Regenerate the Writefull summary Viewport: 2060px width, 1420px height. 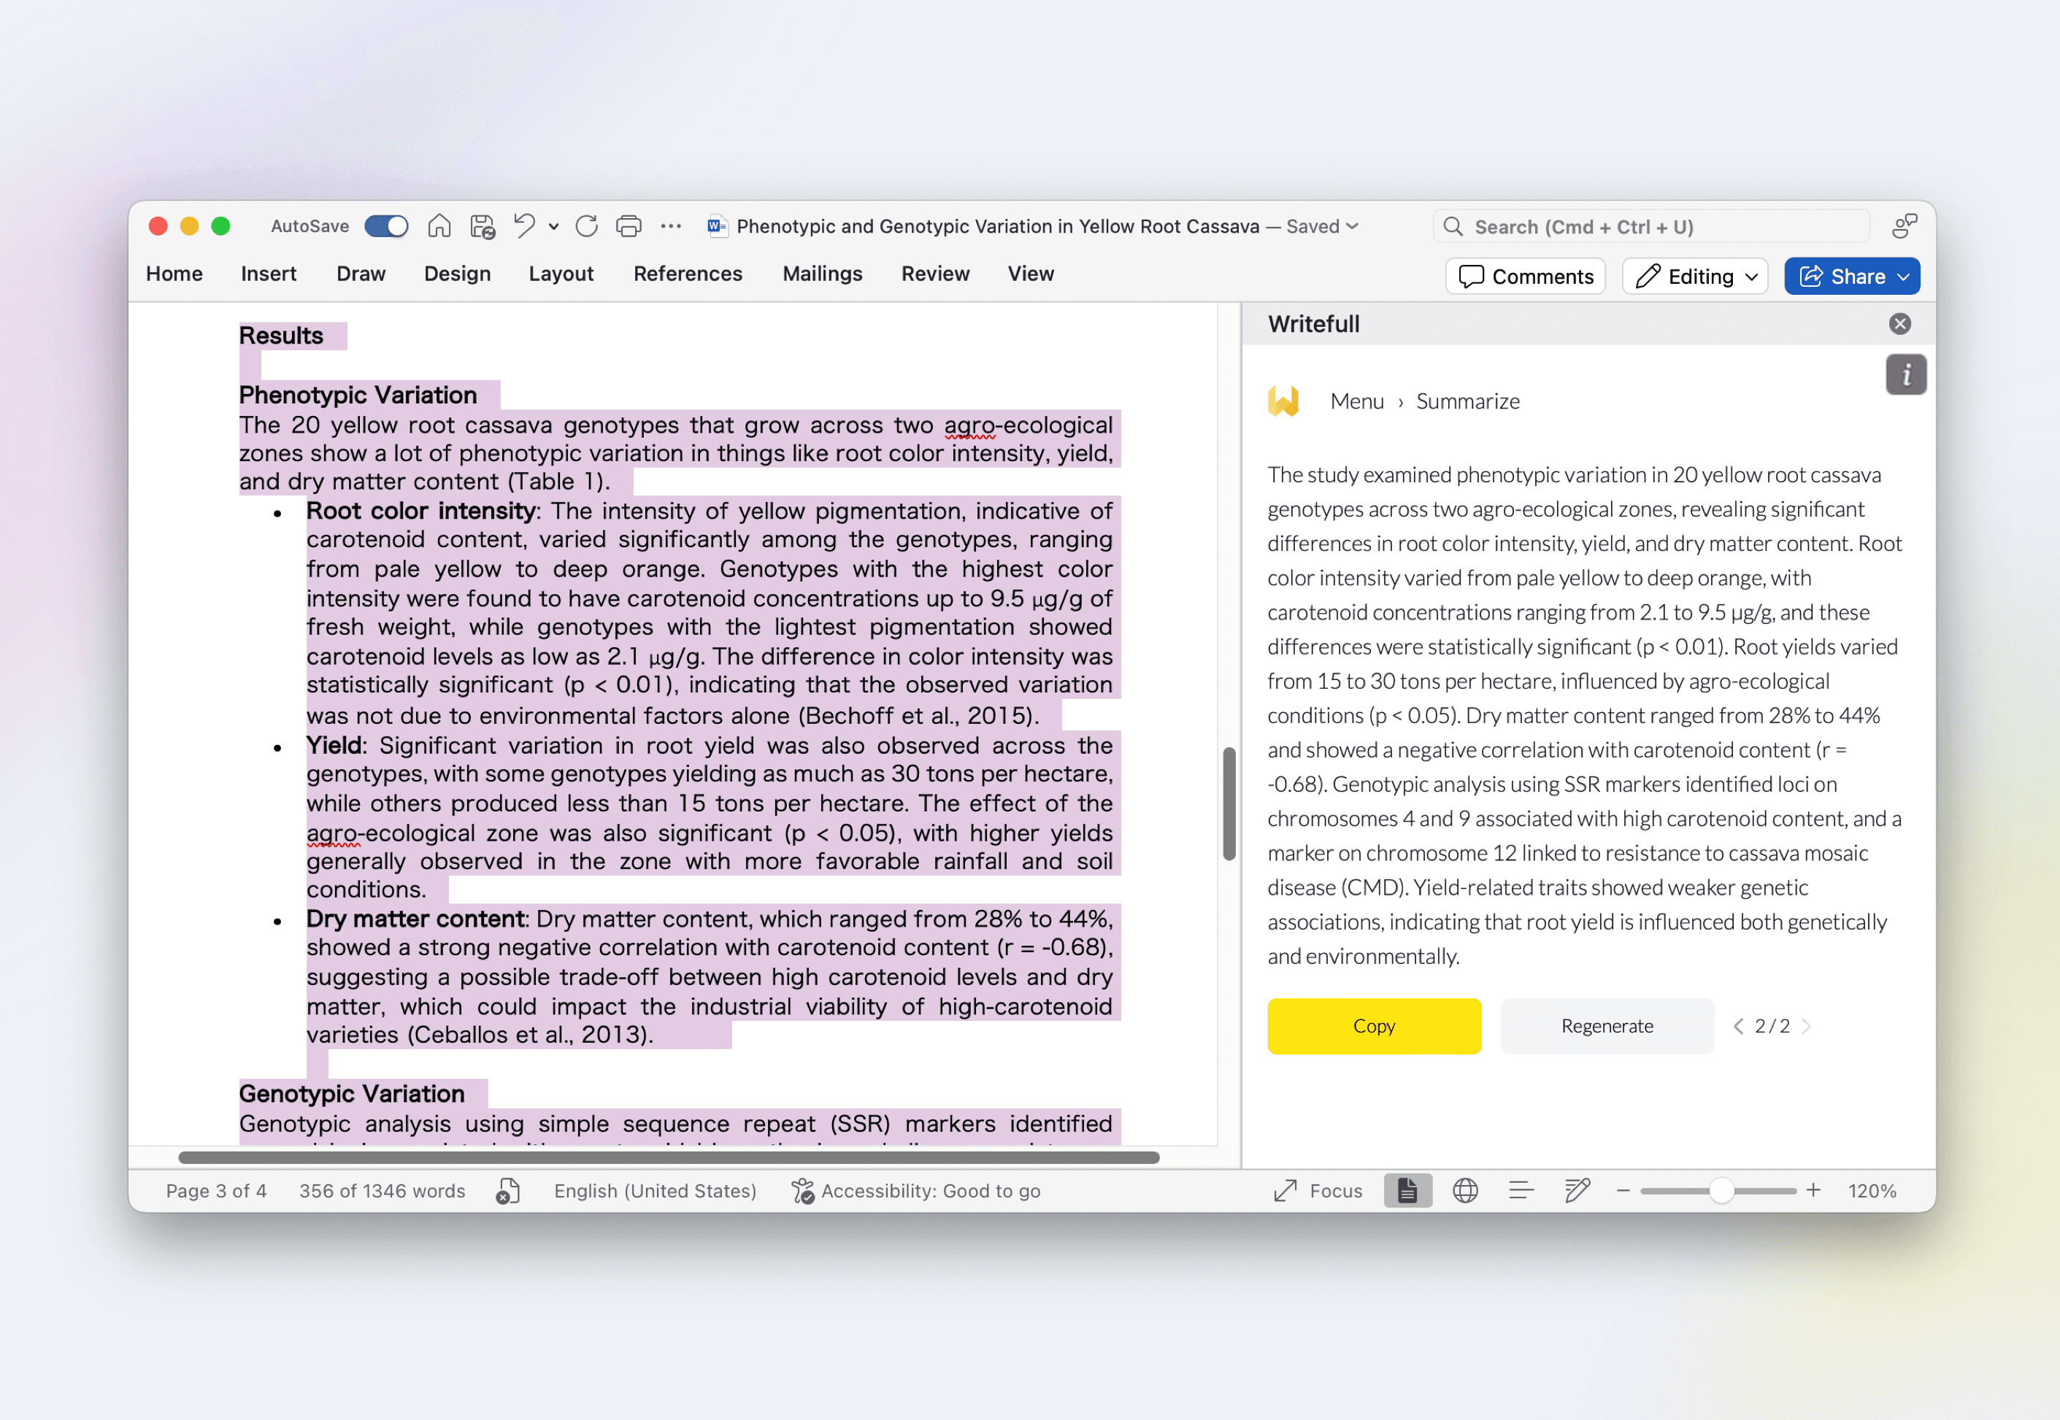click(1606, 1026)
